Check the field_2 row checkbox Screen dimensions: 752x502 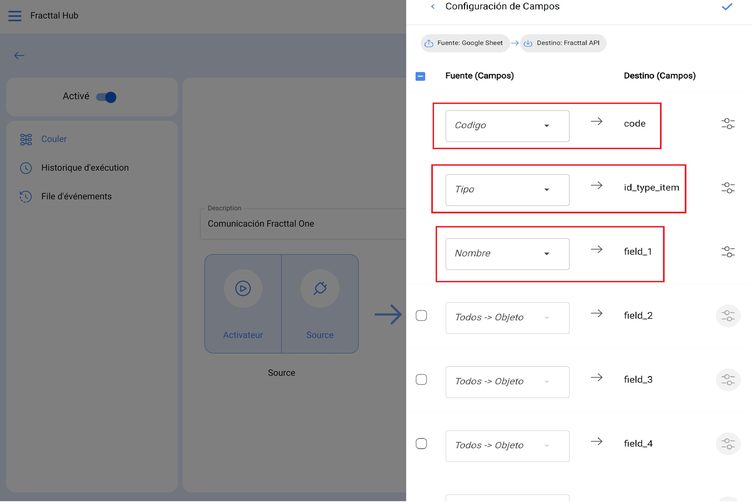(x=421, y=316)
